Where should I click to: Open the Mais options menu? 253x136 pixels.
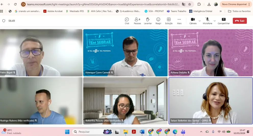pos(179,21)
